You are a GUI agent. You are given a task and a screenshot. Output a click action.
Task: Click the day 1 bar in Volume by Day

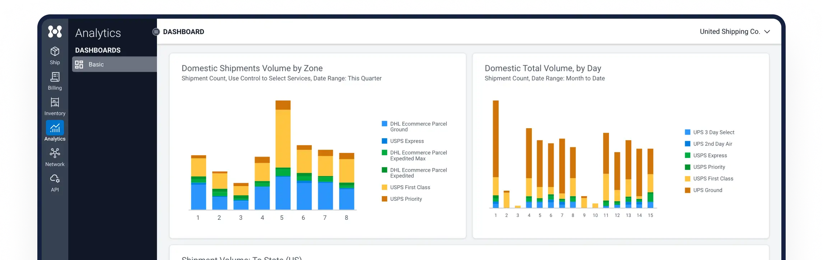[x=496, y=154]
